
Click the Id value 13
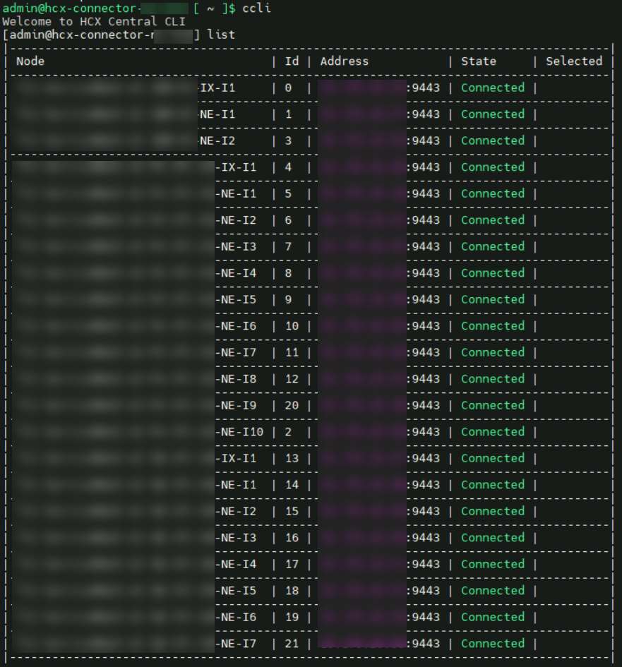(292, 459)
